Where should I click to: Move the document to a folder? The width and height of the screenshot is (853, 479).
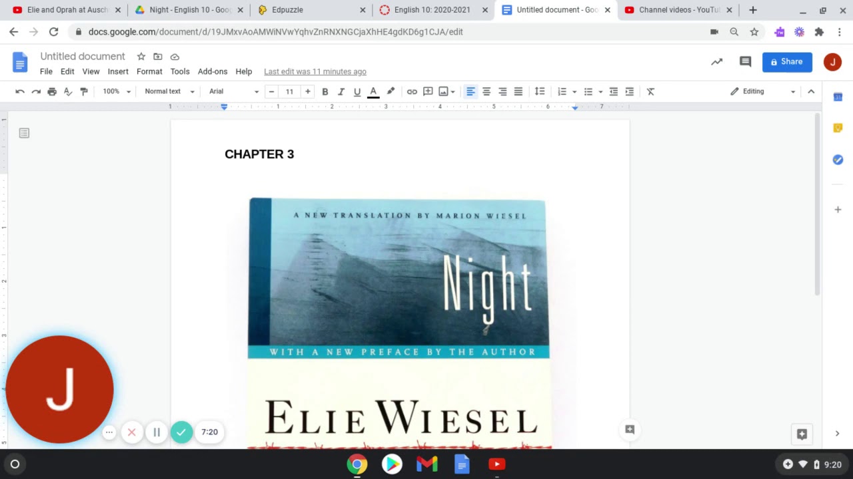click(x=158, y=57)
